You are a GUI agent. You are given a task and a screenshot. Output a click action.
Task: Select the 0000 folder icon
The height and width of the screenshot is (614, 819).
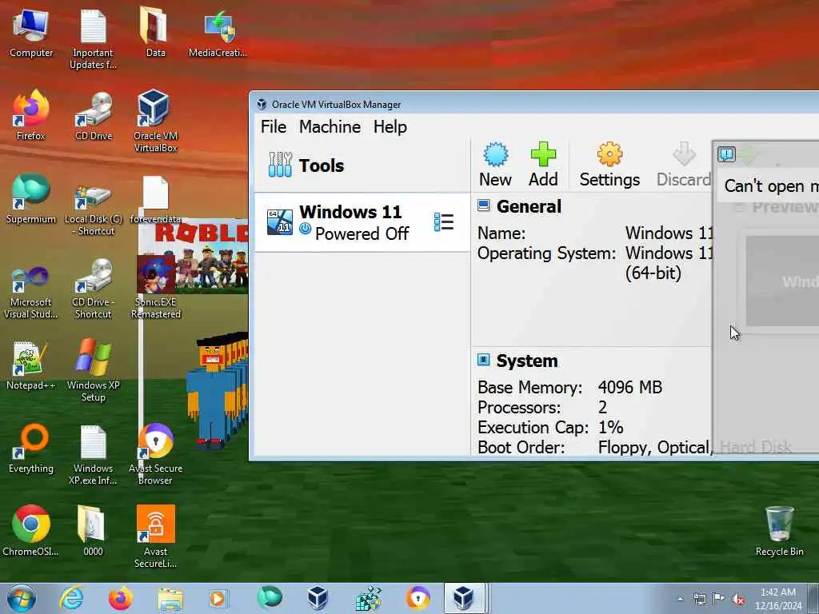tap(93, 531)
